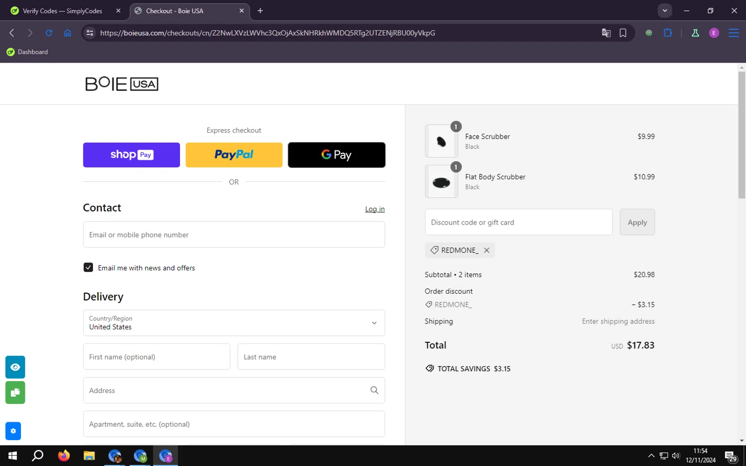Close the Checkout - Boie USA tab
The height and width of the screenshot is (466, 746).
[242, 11]
